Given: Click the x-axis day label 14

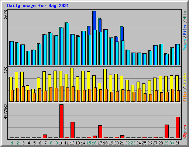Looking at the screenshot, I should [x=83, y=143].
